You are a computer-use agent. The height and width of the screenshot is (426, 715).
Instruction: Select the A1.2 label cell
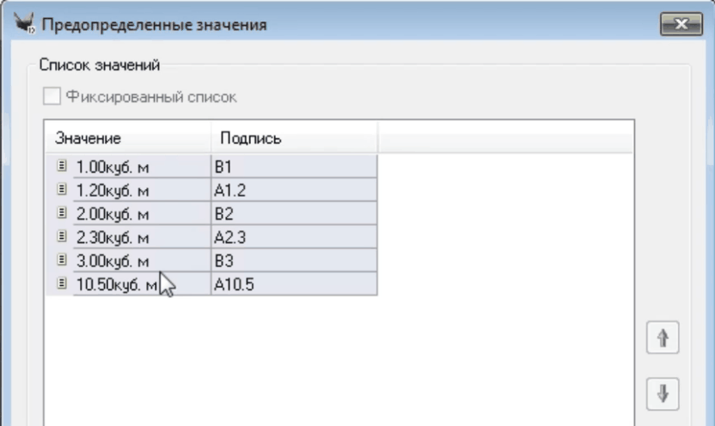tap(294, 191)
